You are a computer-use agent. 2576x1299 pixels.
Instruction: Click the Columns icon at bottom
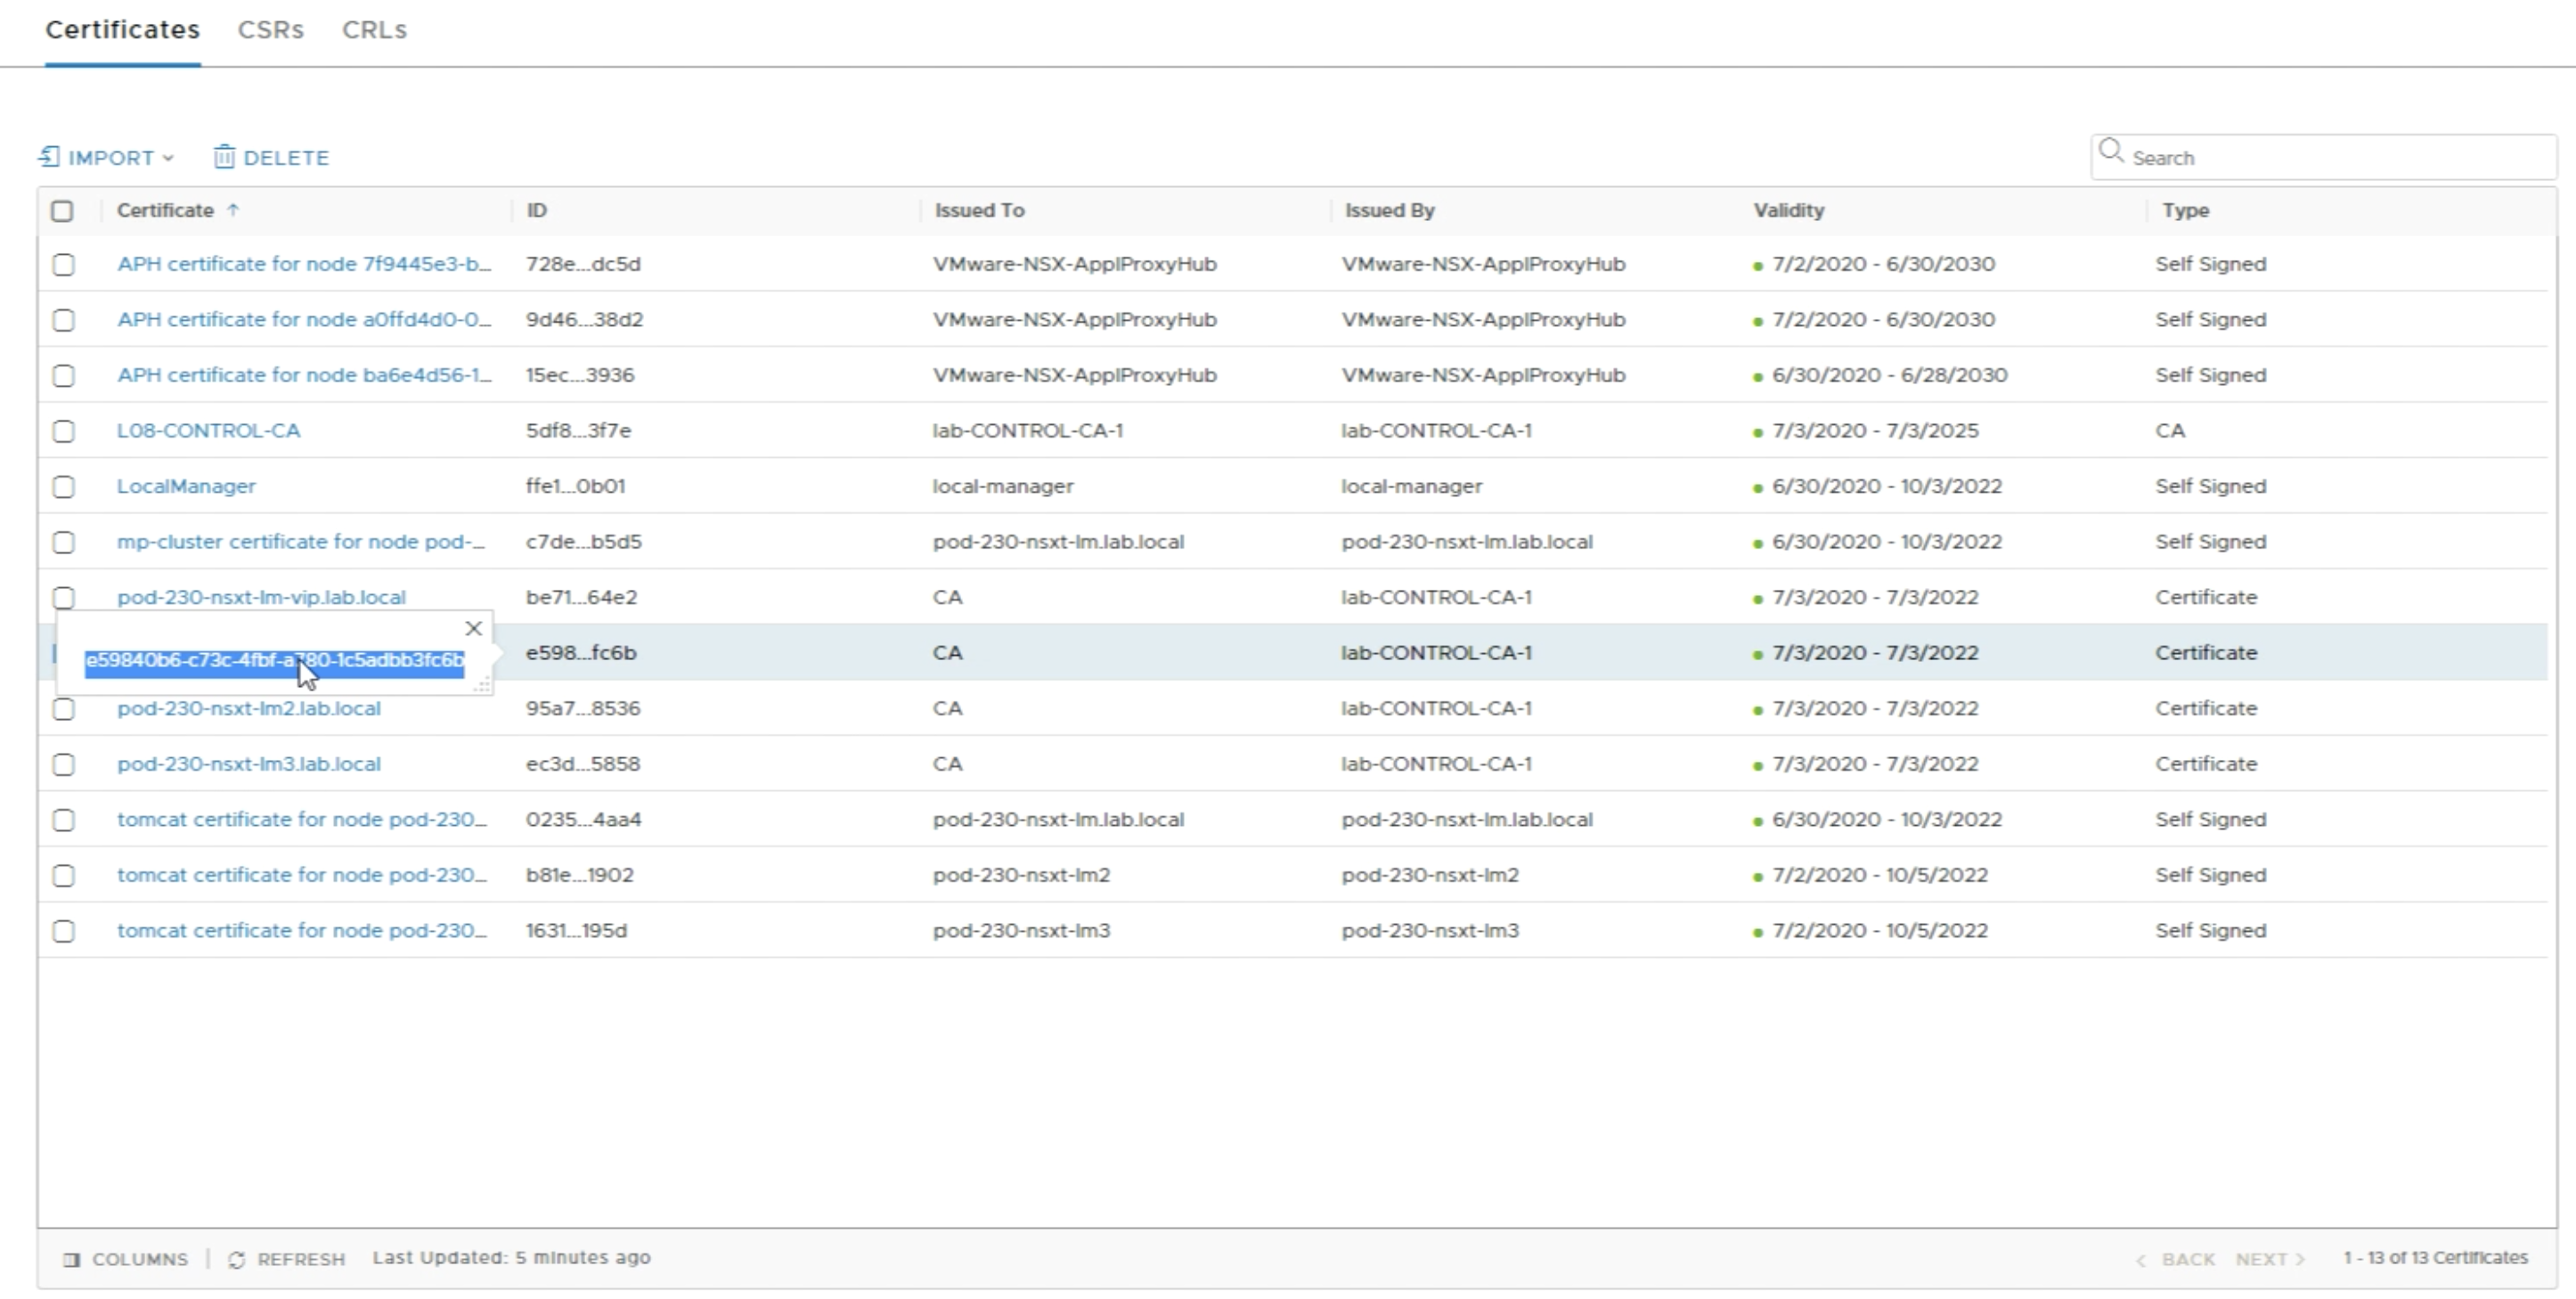point(71,1259)
